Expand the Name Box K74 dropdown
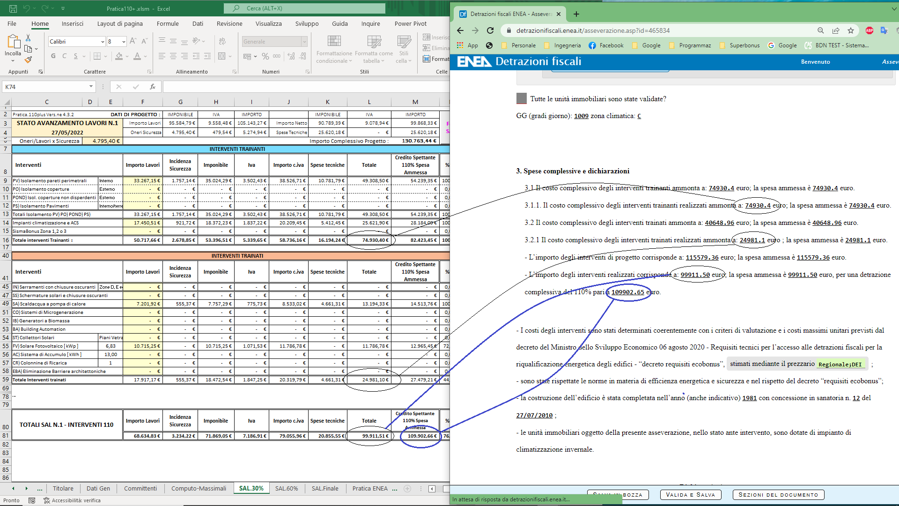899x506 pixels. tap(91, 87)
